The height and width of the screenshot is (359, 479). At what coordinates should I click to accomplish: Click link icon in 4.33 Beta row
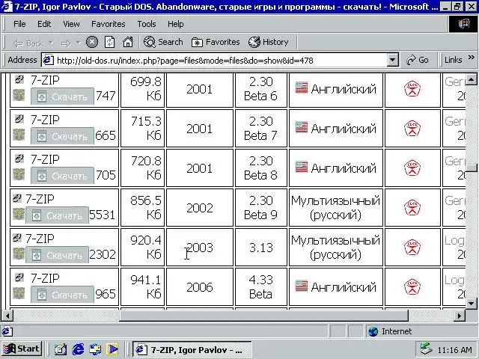19,277
